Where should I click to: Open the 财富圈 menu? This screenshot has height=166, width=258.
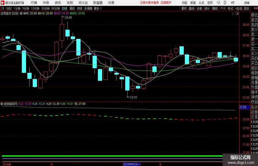pos(98,3)
